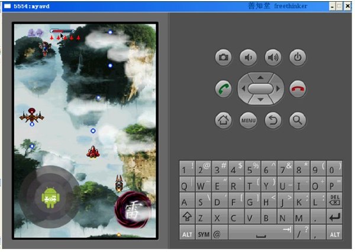Click the number 1 key
This screenshot has height=252, width=355.
tap(187, 168)
